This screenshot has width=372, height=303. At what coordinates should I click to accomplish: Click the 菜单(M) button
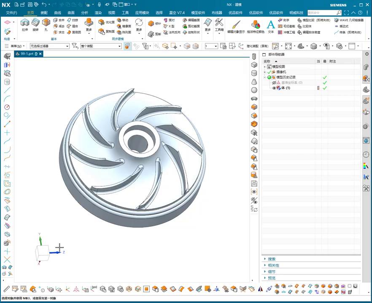click(16, 46)
